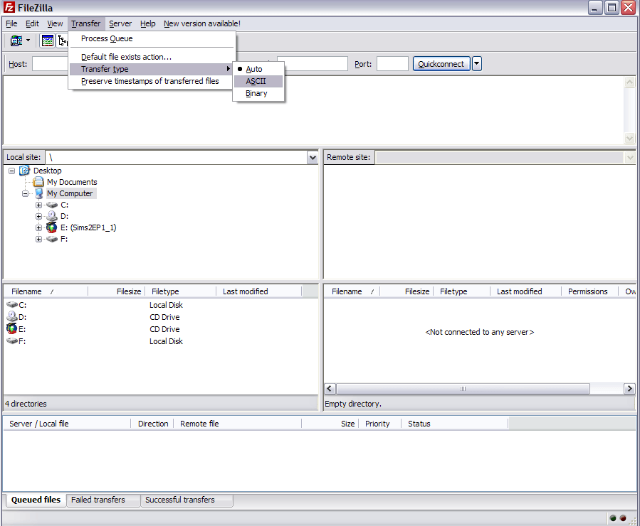640x526 pixels.
Task: Expand the C: drive node
Action: pos(38,205)
